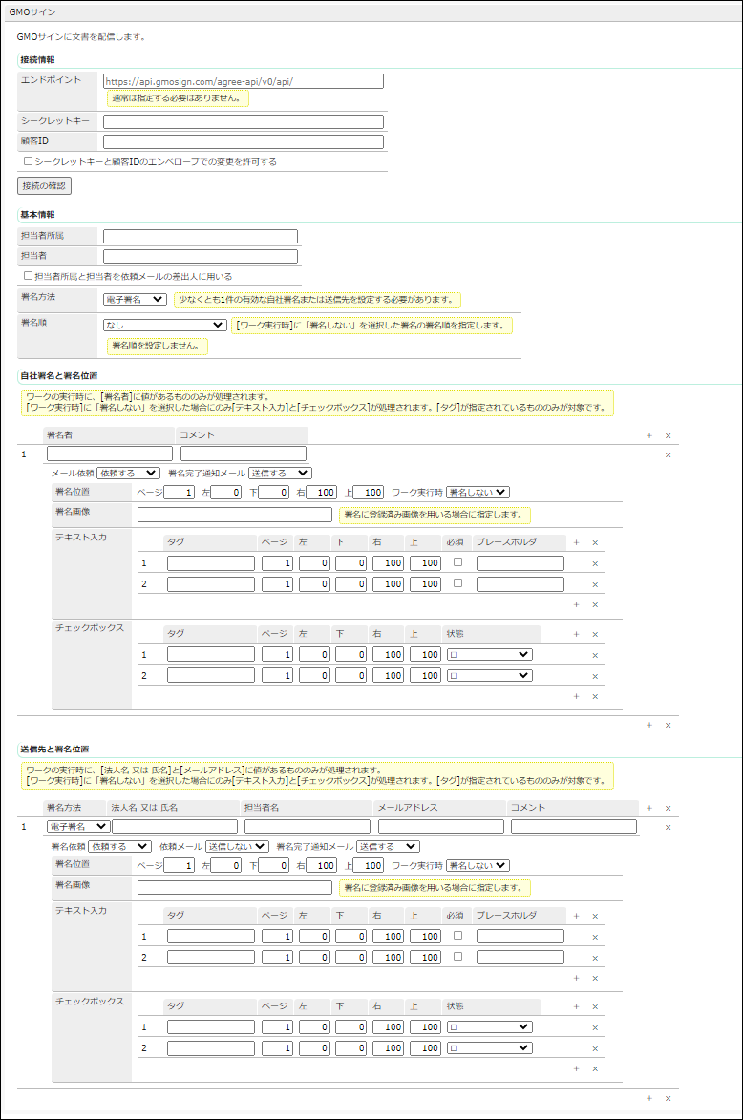Remove row 2 of 自社署名 テキスト入力 table
This screenshot has height=1120, width=743.
click(x=595, y=584)
